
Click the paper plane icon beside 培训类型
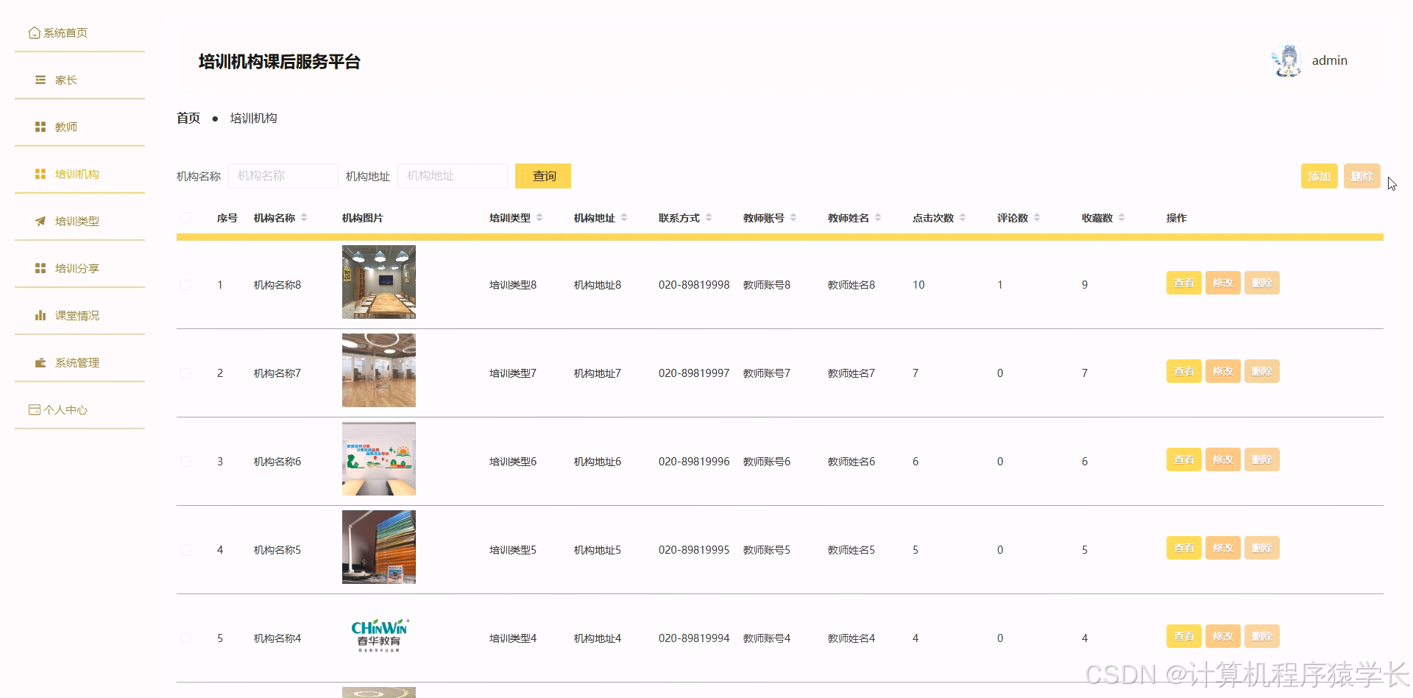tap(40, 221)
